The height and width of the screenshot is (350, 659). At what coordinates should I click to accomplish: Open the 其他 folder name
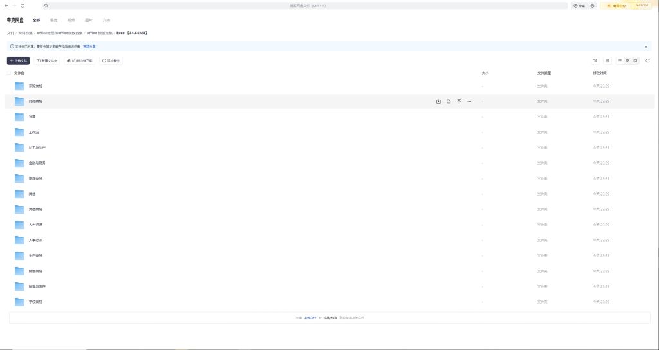point(32,194)
